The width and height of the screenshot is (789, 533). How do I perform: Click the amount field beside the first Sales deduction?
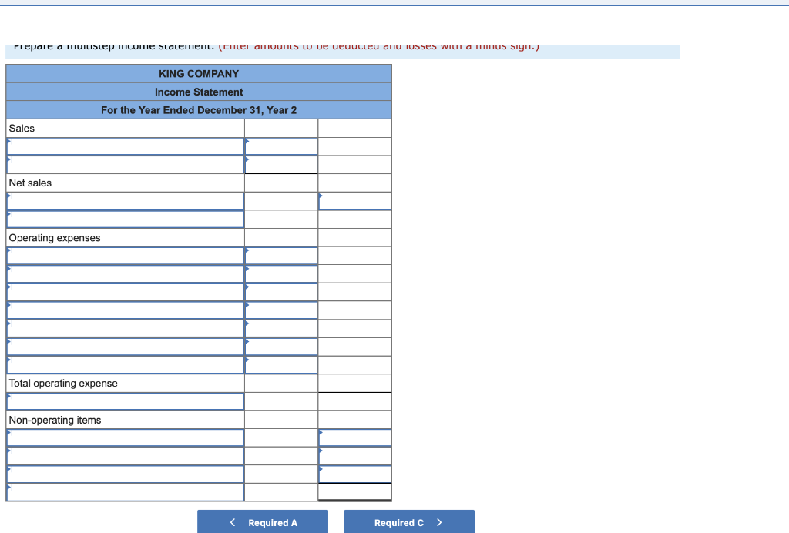(x=281, y=146)
